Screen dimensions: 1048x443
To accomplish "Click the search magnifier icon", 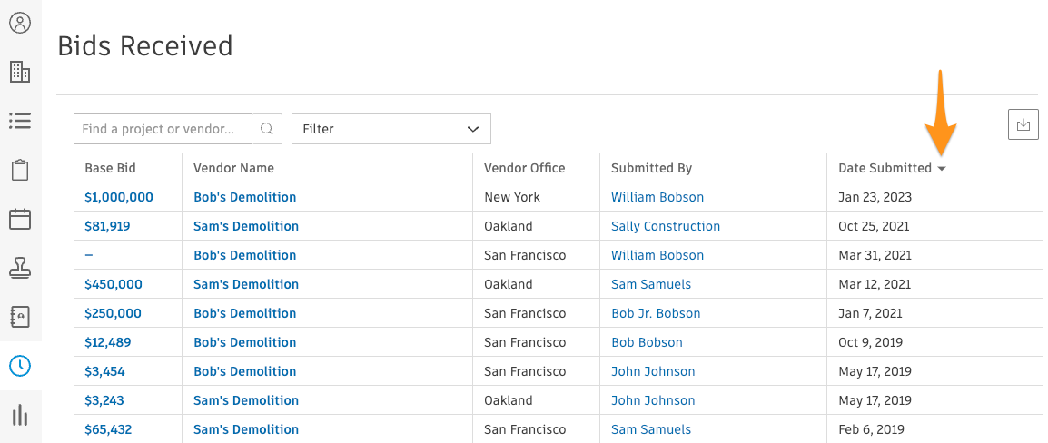I will [x=267, y=129].
